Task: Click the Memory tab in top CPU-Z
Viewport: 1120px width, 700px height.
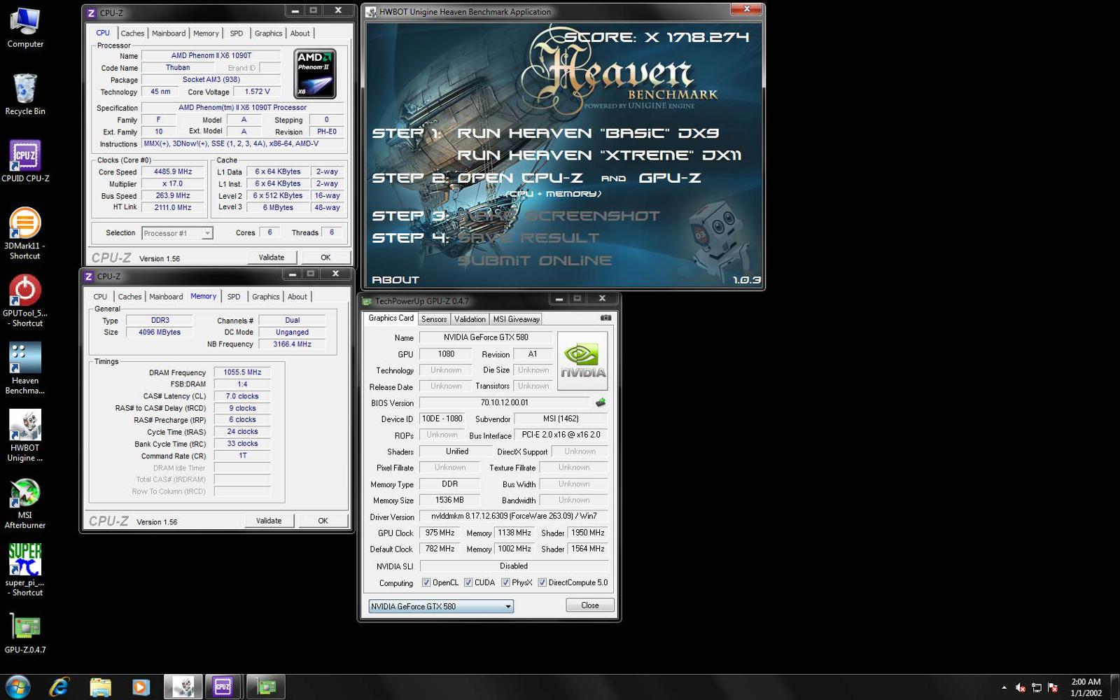Action: tap(206, 33)
